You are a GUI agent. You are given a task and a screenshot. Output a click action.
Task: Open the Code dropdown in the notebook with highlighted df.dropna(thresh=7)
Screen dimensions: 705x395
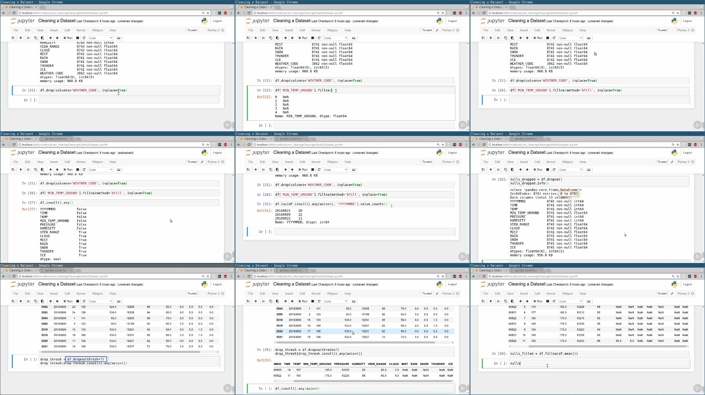(x=101, y=301)
